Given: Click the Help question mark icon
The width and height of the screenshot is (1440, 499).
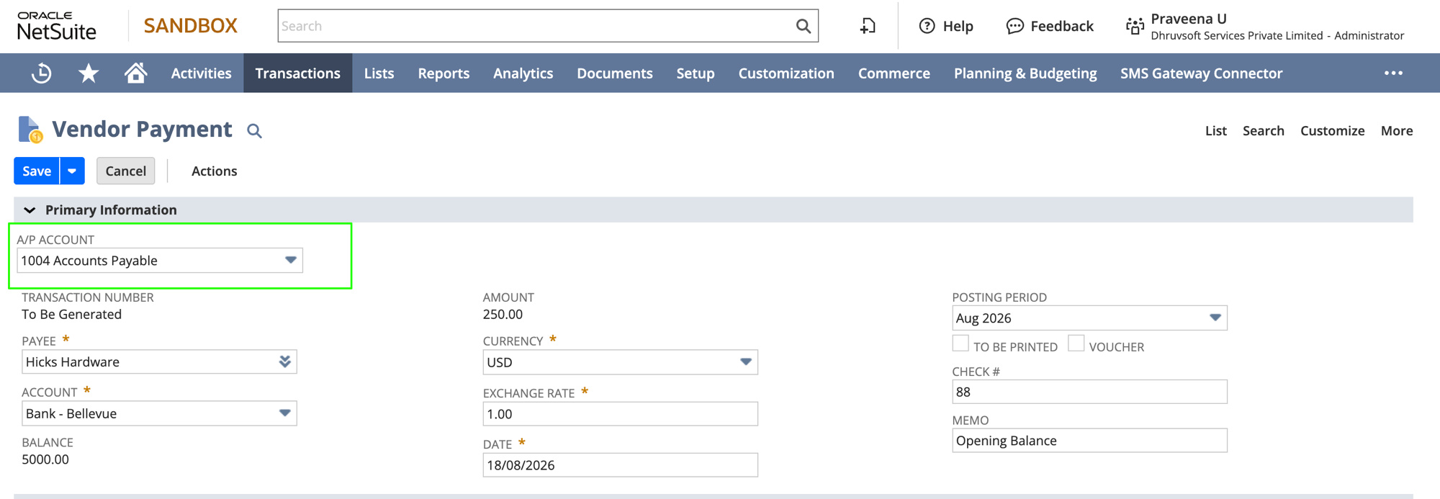Looking at the screenshot, I should 927,26.
